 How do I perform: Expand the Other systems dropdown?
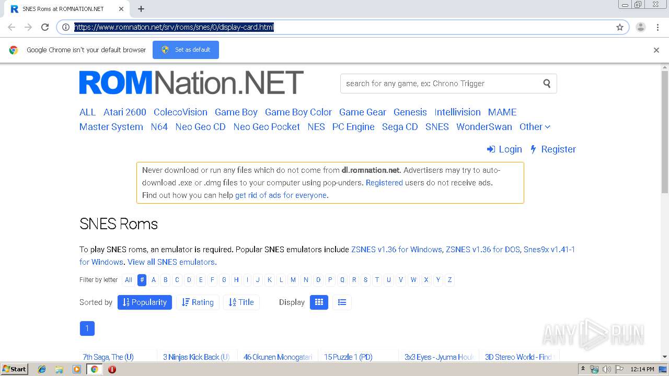pos(535,127)
